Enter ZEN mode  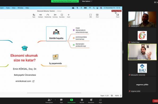point(91,16)
